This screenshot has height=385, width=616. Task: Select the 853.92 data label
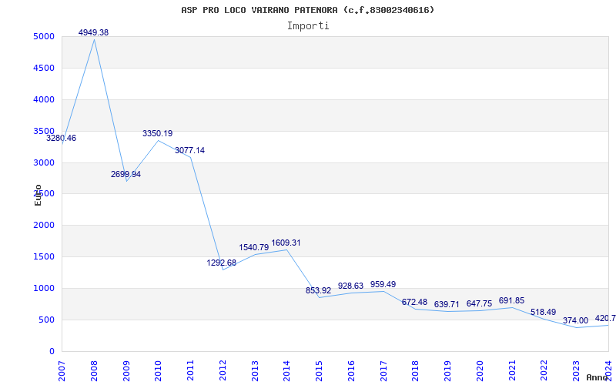(319, 291)
